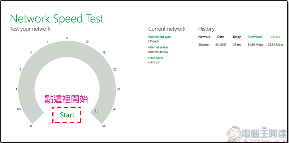Screen dimensions: 289x143
Task: Click the Network column header in History
Action: click(x=204, y=37)
